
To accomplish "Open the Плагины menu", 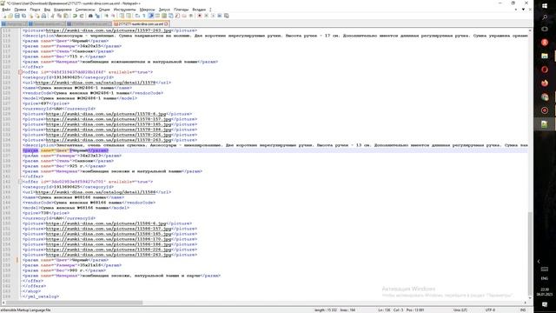I will pyautogui.click(x=182, y=10).
